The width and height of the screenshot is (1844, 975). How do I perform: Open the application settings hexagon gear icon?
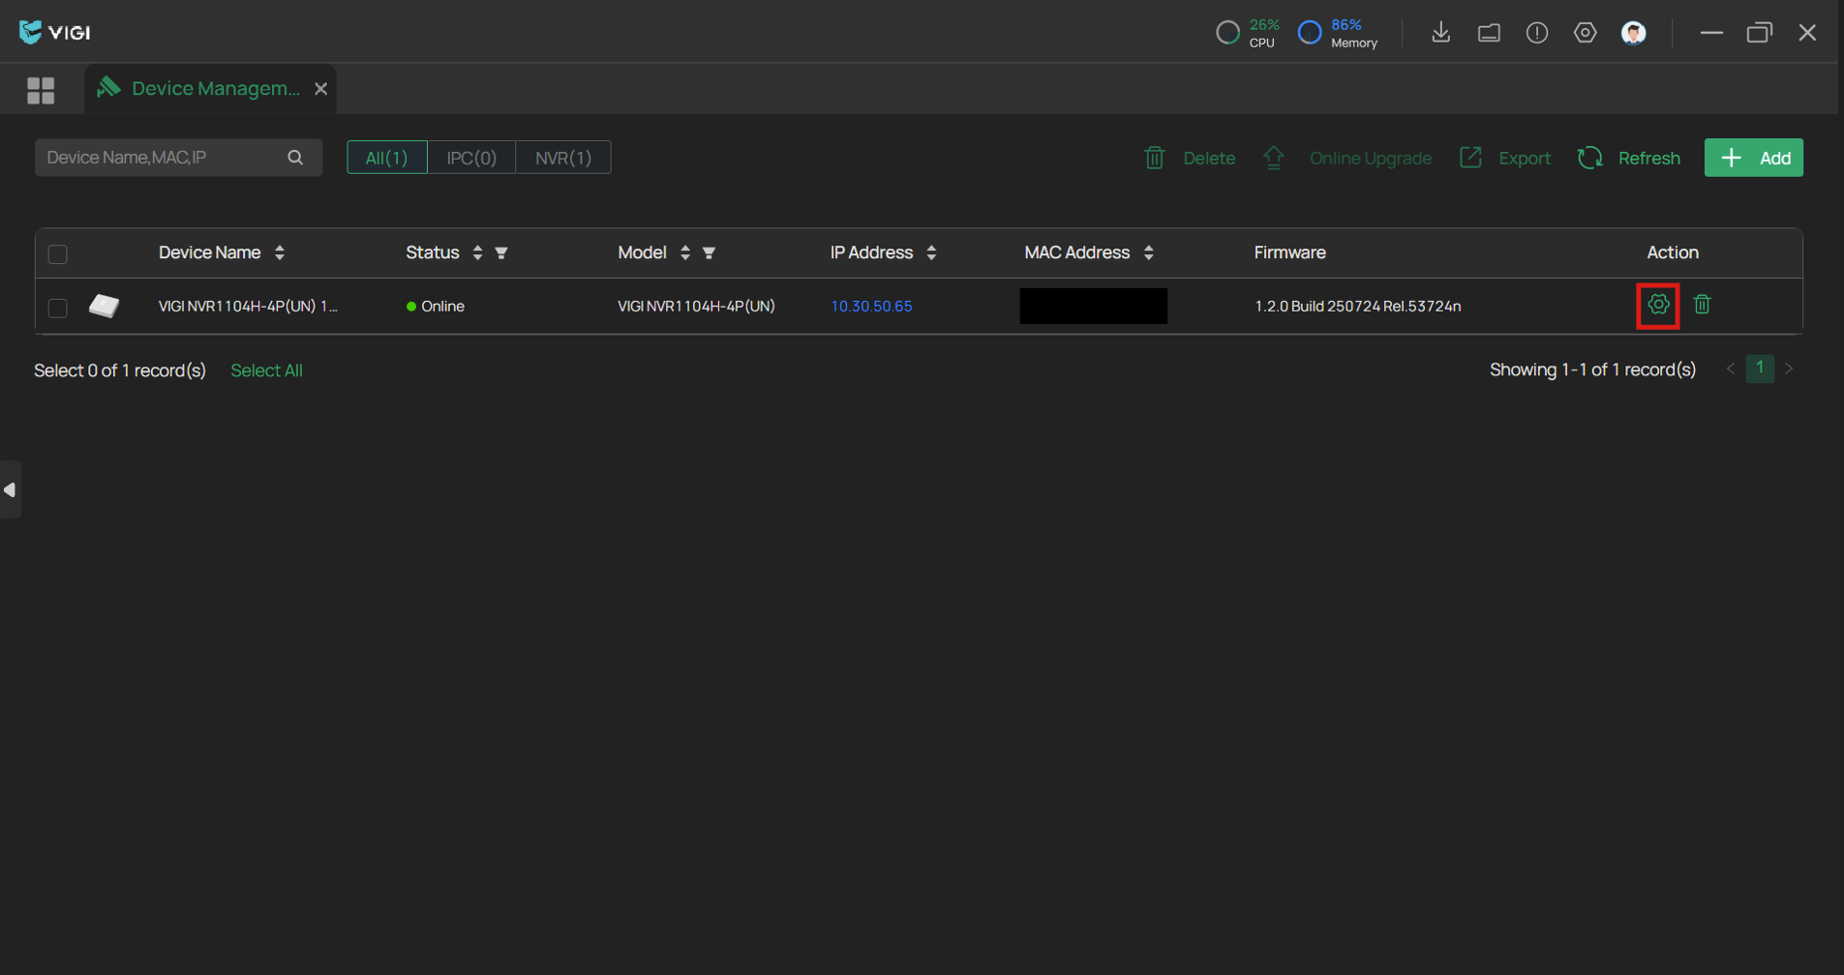click(1585, 32)
